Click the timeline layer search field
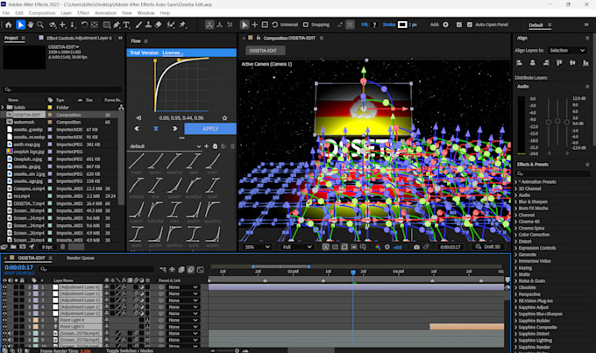The image size is (596, 353). click(97, 269)
